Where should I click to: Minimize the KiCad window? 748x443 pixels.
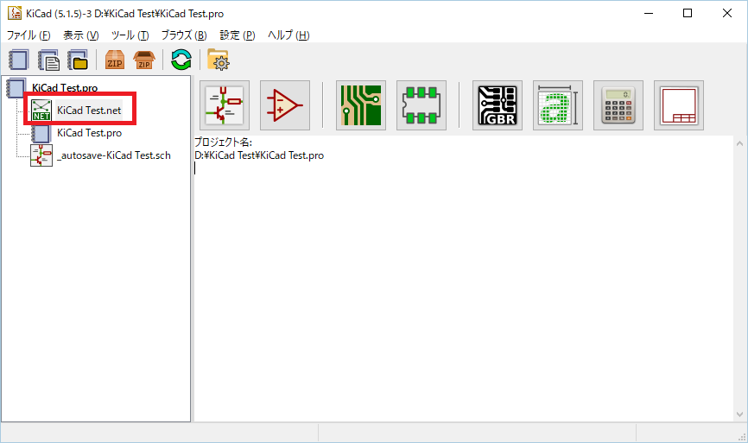pyautogui.click(x=649, y=13)
